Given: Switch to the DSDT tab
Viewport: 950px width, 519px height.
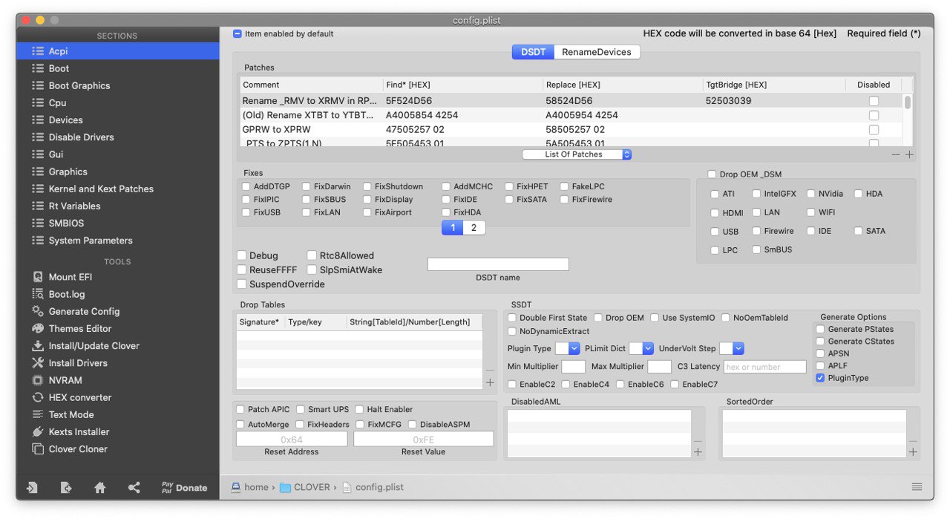Looking at the screenshot, I should point(533,52).
